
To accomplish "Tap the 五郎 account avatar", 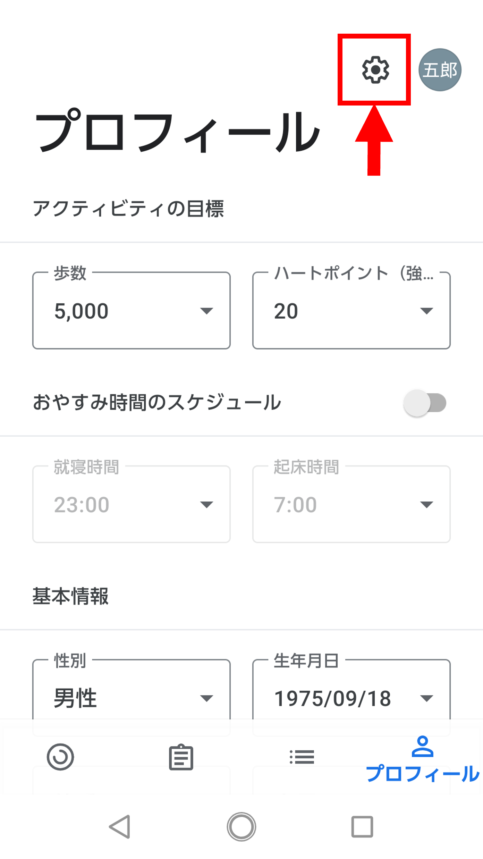I will [x=440, y=70].
